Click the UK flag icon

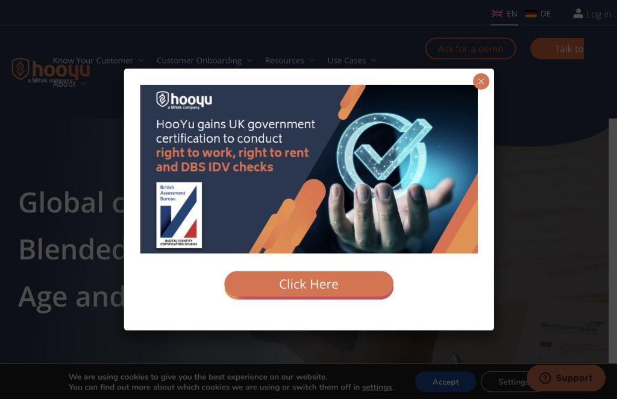pos(497,14)
